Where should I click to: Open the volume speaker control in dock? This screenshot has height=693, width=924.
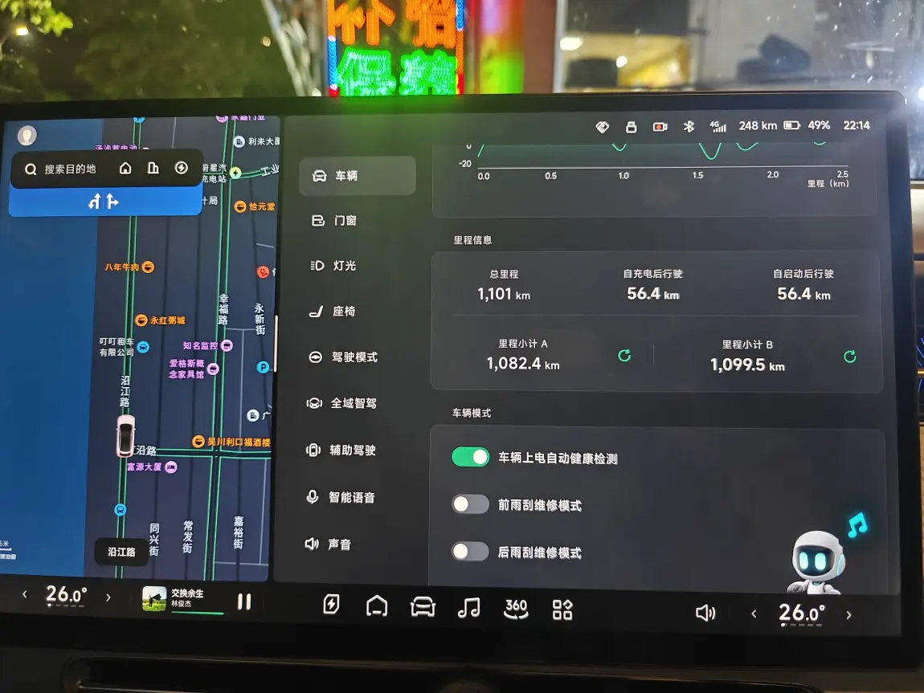click(705, 613)
